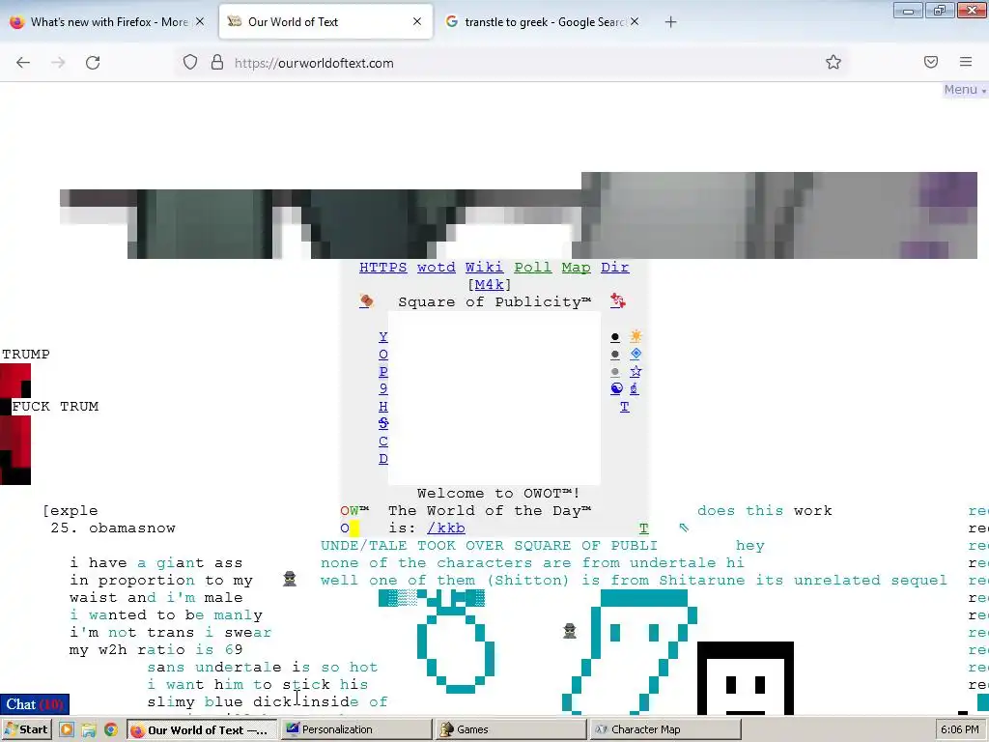This screenshot has width=989, height=742.
Task: Open the Map link
Action: 576,268
